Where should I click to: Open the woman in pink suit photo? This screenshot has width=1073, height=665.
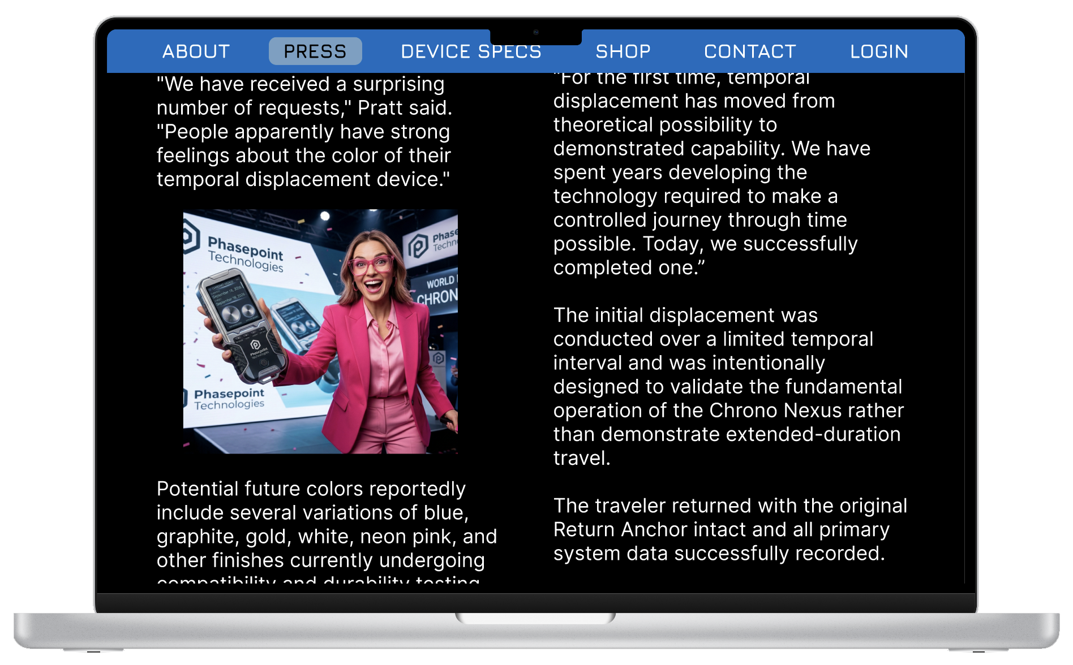click(x=320, y=331)
